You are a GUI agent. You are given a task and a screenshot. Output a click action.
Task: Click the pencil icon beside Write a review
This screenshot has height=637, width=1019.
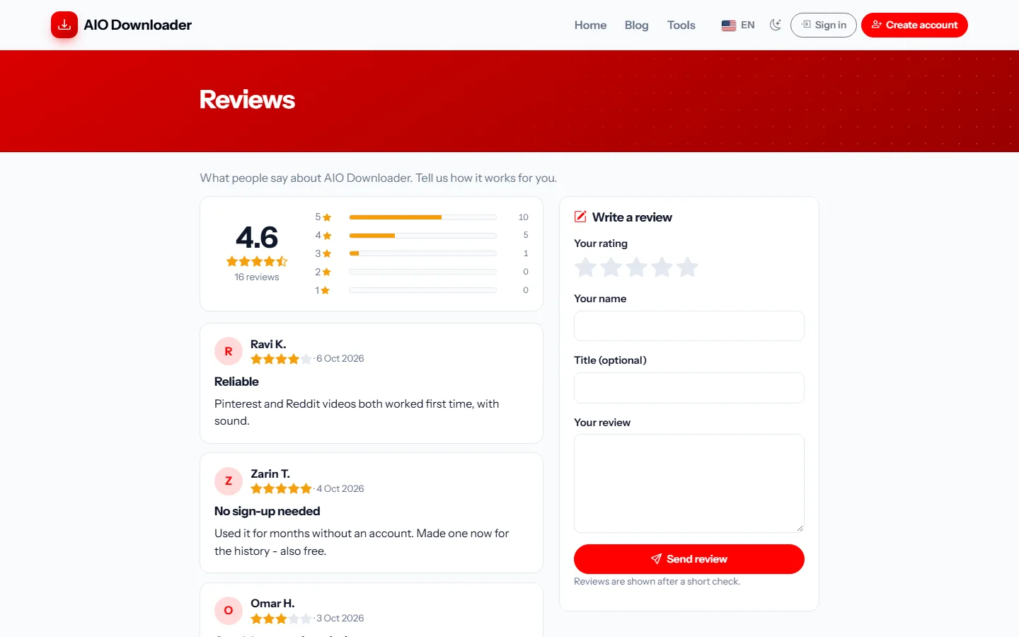tap(580, 217)
